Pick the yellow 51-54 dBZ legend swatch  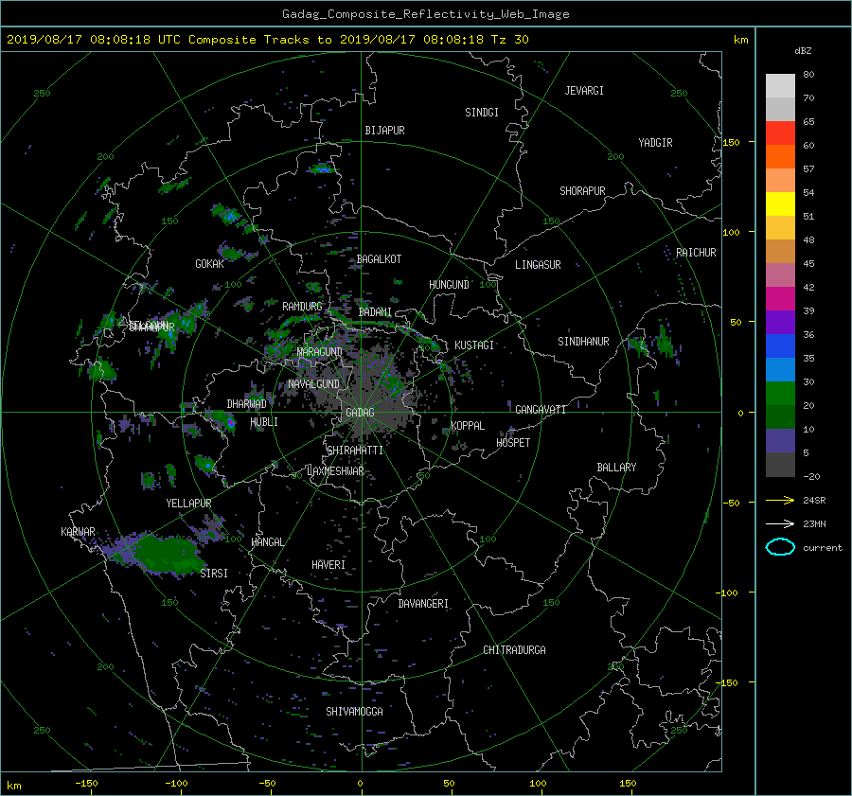(x=780, y=203)
